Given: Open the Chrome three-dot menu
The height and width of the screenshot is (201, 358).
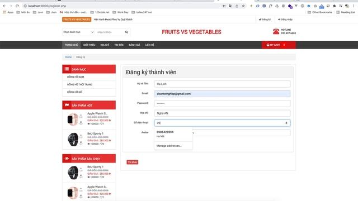Looking at the screenshot, I should [354, 6].
